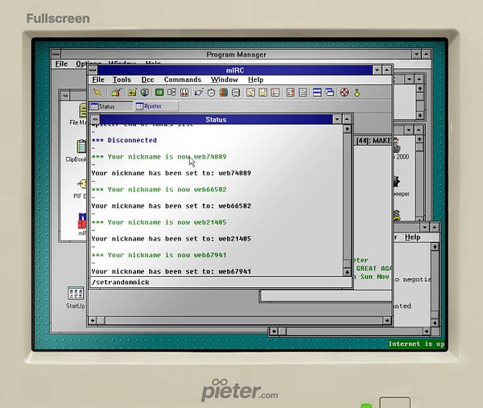Open the File menu in mIRC
The width and height of the screenshot is (483, 408).
98,80
